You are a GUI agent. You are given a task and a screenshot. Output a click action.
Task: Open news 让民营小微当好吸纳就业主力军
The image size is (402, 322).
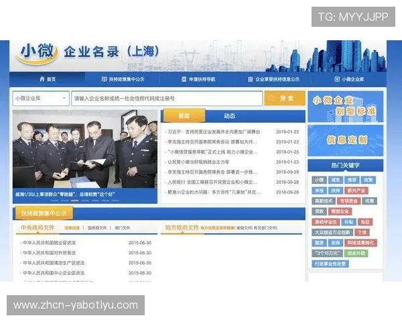point(198,162)
